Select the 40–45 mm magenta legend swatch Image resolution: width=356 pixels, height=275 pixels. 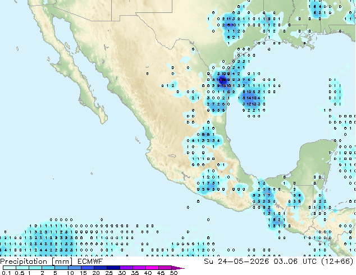click(152, 268)
